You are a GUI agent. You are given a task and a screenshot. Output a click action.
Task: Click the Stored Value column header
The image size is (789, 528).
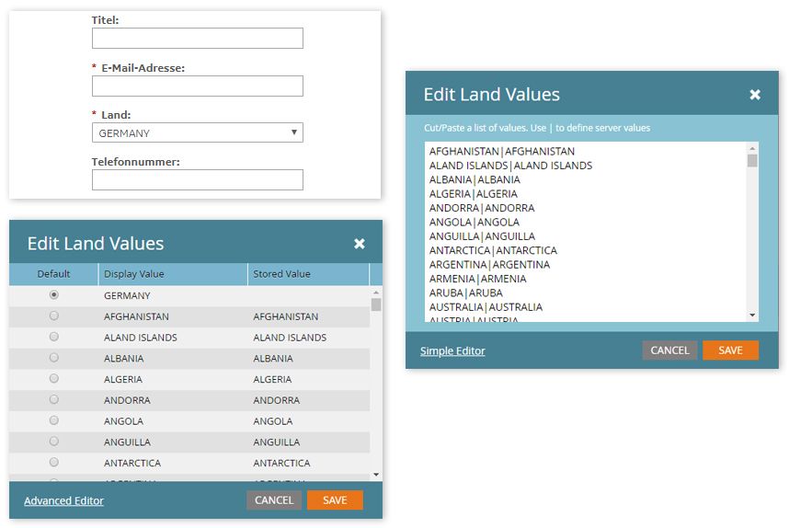pos(308,274)
